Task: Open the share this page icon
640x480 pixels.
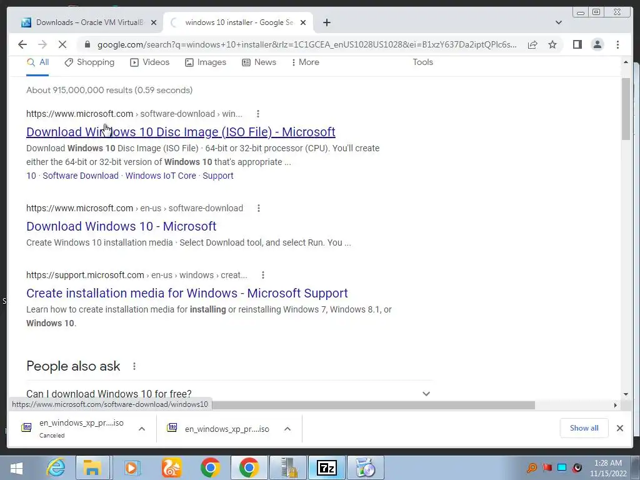Action: click(532, 44)
